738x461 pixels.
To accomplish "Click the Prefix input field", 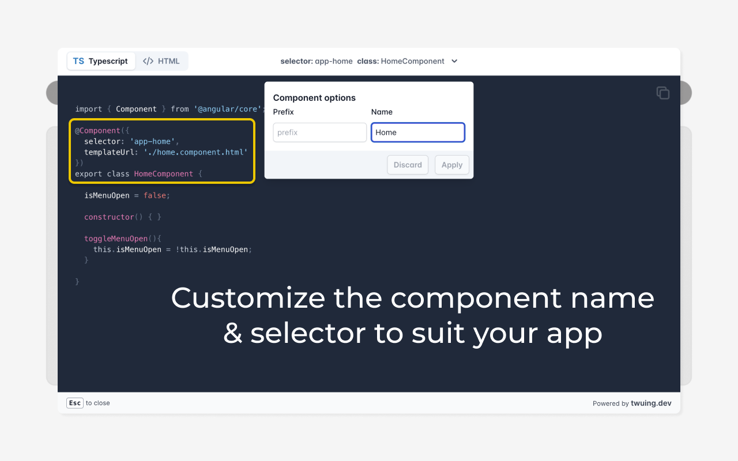I will click(320, 133).
